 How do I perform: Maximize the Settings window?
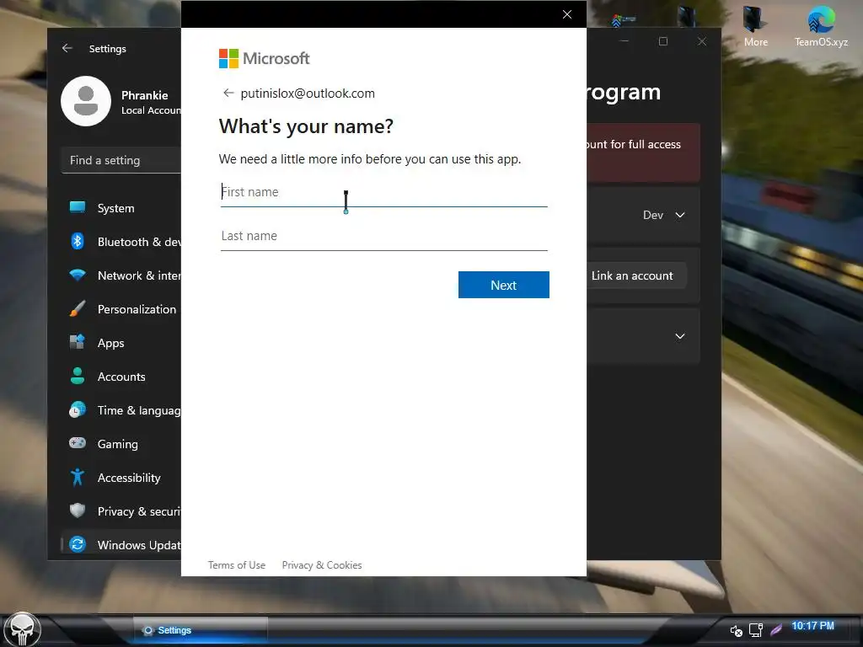coord(662,41)
